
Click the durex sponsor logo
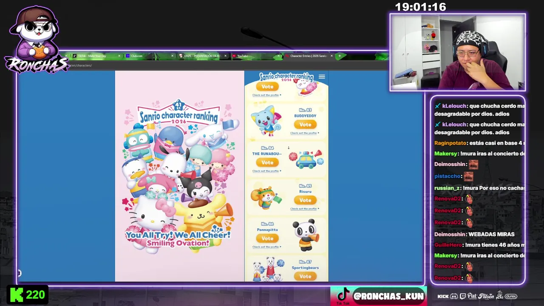tap(511, 296)
